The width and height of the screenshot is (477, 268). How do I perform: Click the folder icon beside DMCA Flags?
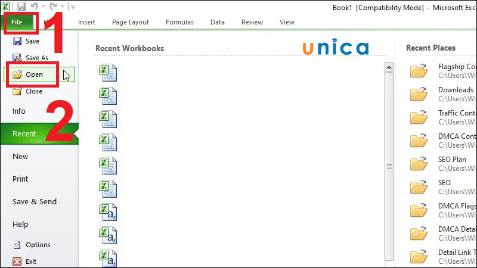(419, 210)
